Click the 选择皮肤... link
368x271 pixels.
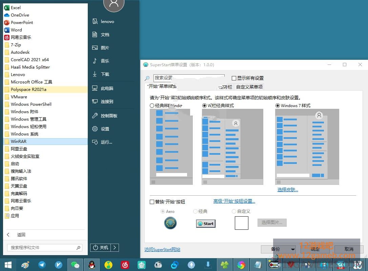coord(288,190)
